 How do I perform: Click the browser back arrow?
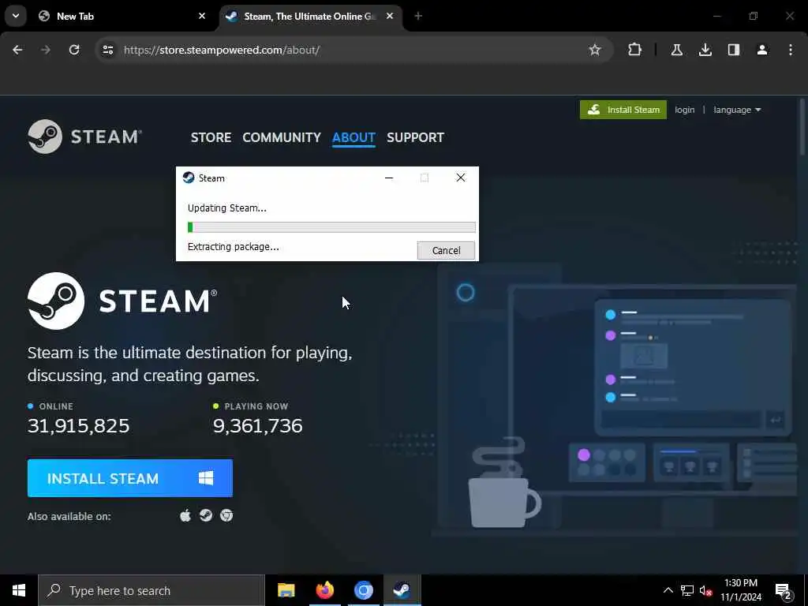(17, 50)
